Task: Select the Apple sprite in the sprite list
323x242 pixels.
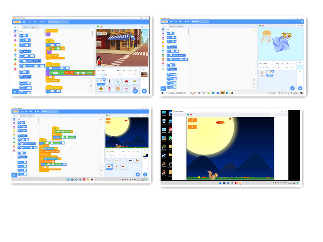Action: 126,82
